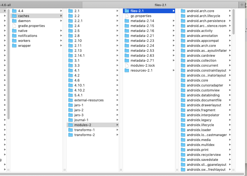
Task: Expand the jars-1 folder arrow
Action: tap(117, 105)
